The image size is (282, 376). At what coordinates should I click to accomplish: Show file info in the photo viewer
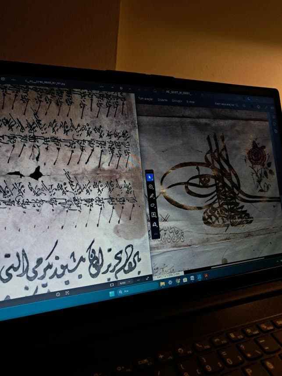[x=58, y=294]
